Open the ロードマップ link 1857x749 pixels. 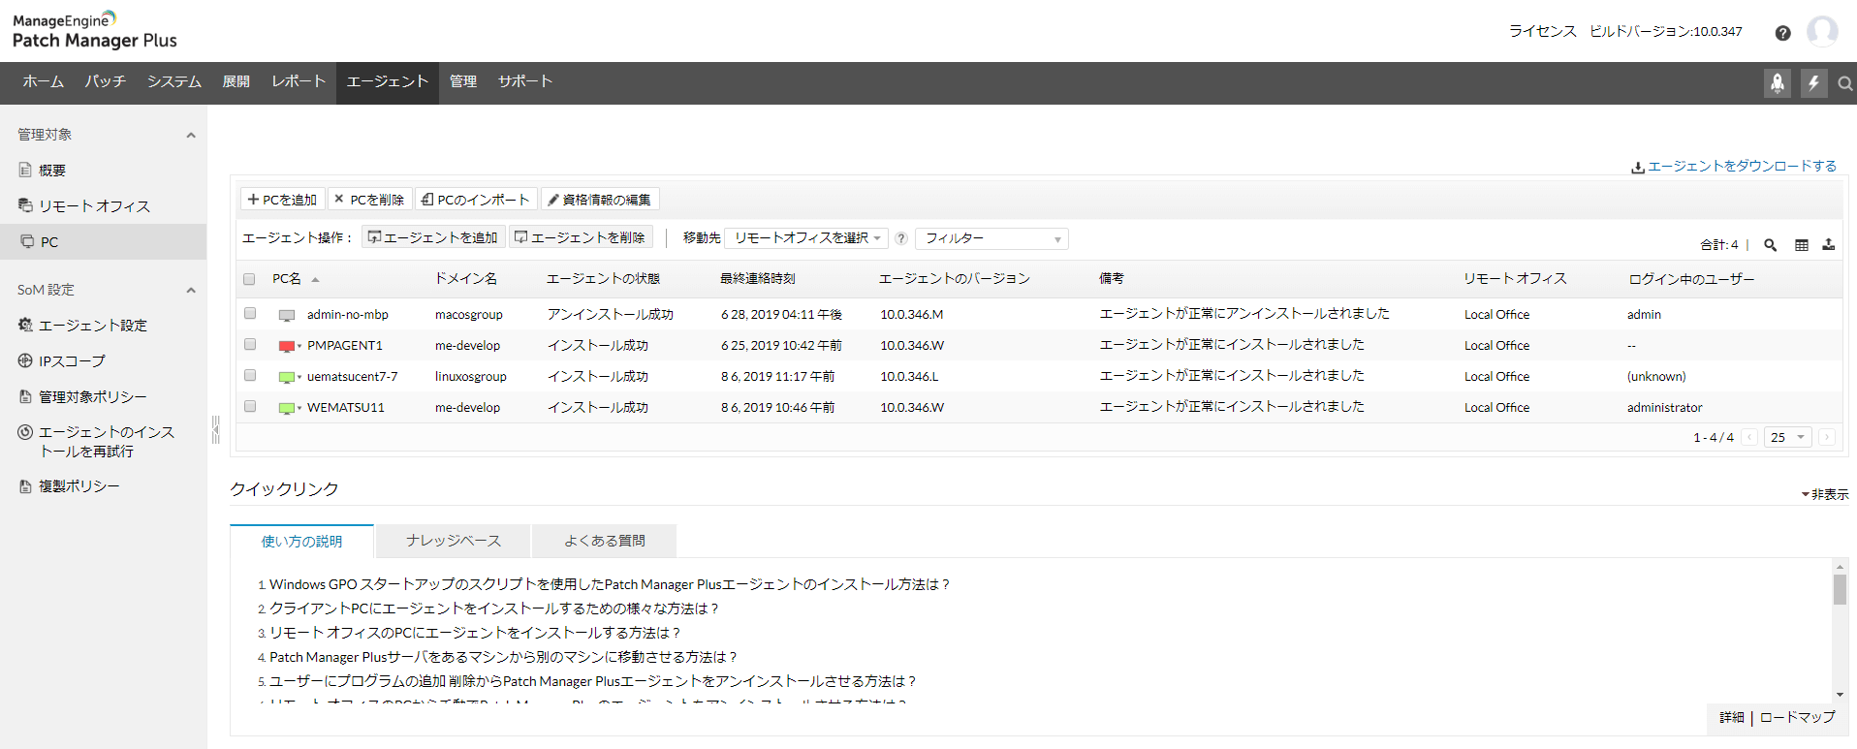[x=1798, y=717]
